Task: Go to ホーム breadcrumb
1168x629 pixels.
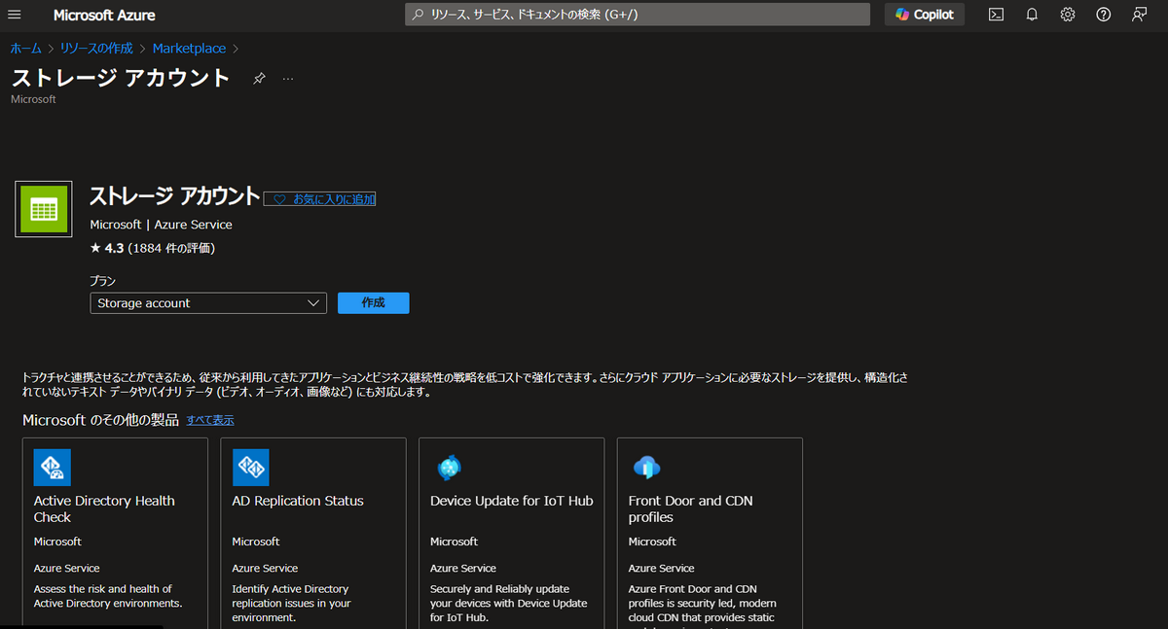Action: pos(26,49)
